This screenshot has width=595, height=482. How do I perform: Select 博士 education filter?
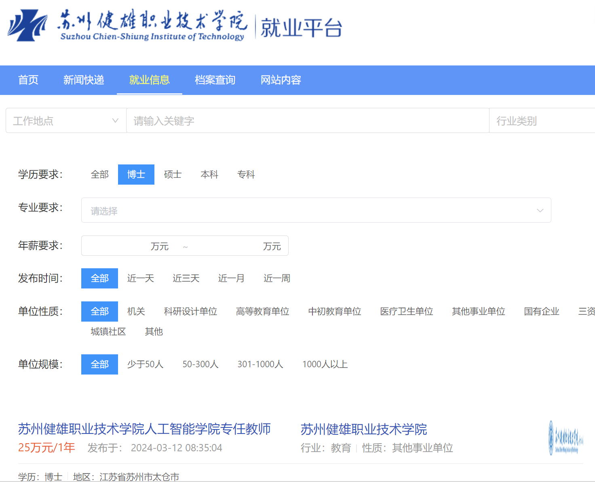[136, 175]
